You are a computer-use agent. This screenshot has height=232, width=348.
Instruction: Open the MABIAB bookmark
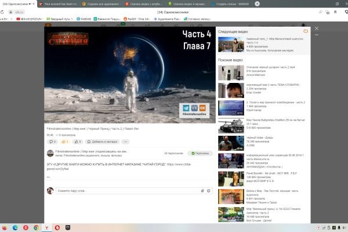[x=84, y=19]
